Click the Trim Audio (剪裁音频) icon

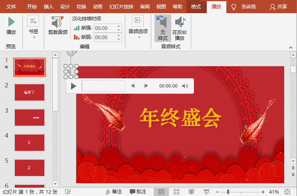click(57, 23)
